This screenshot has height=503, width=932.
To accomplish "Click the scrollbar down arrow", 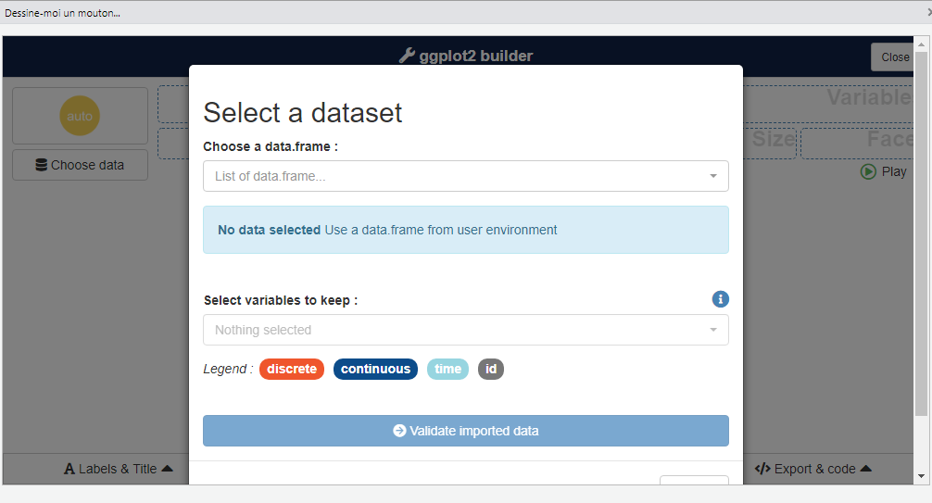I will (x=920, y=476).
